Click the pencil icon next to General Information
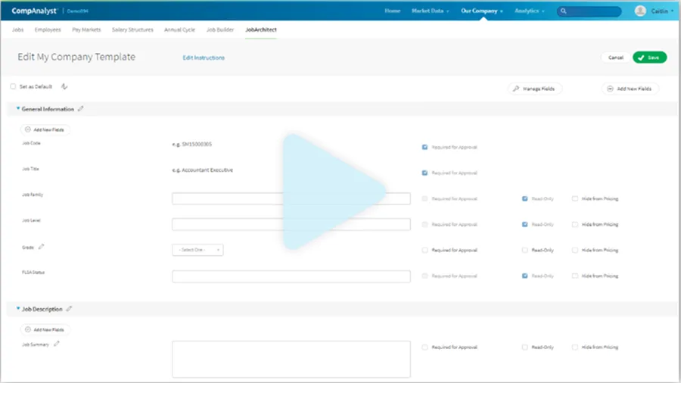 point(80,109)
